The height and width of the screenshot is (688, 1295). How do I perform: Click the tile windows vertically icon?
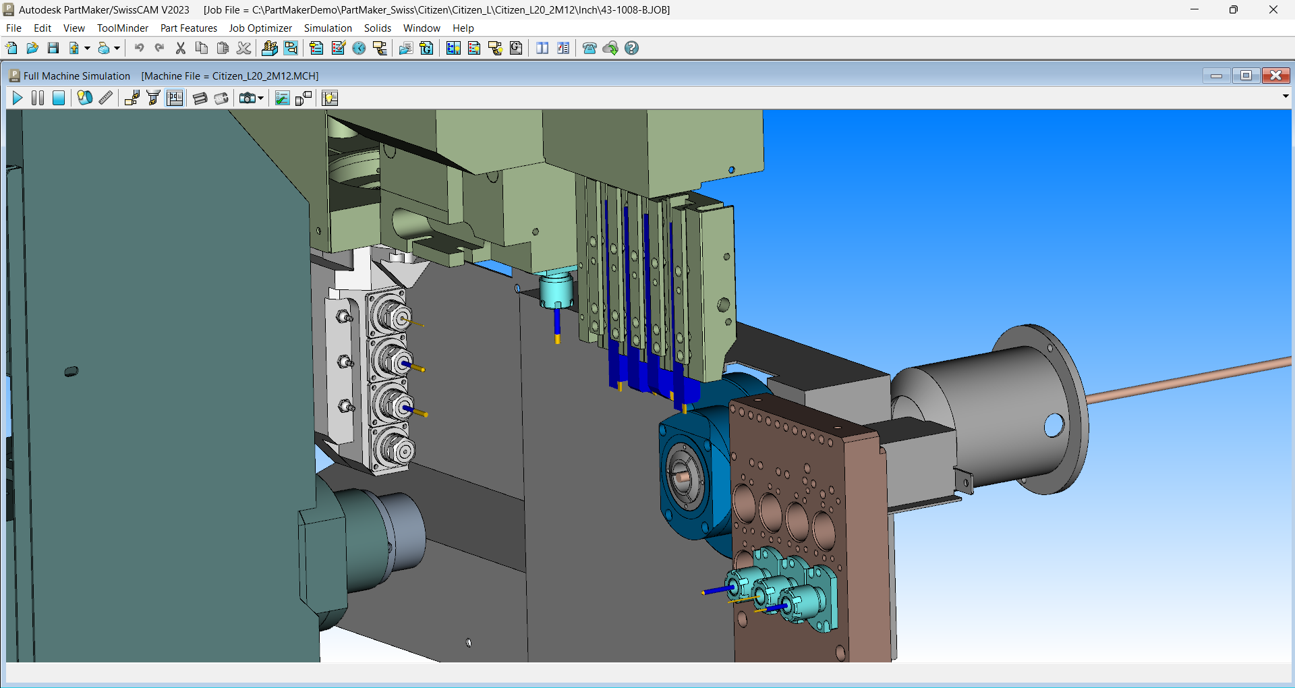pos(542,48)
